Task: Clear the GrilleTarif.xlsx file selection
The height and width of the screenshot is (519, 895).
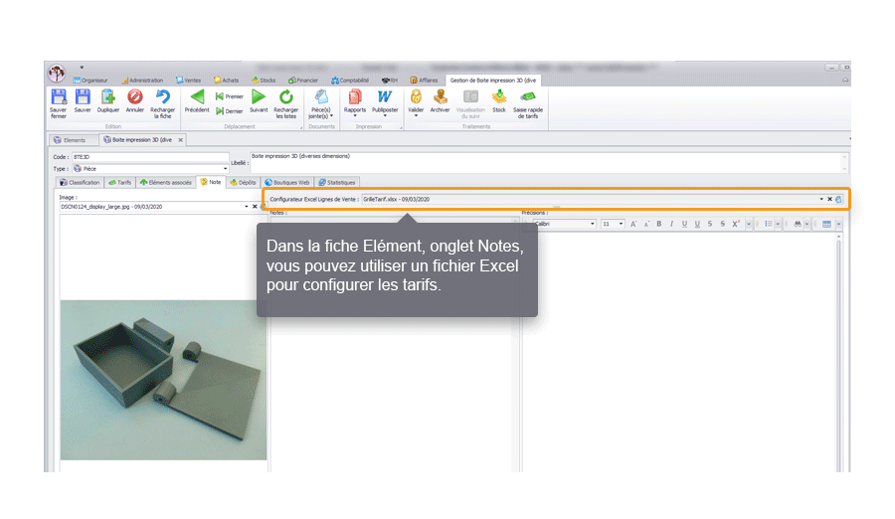Action: point(830,199)
